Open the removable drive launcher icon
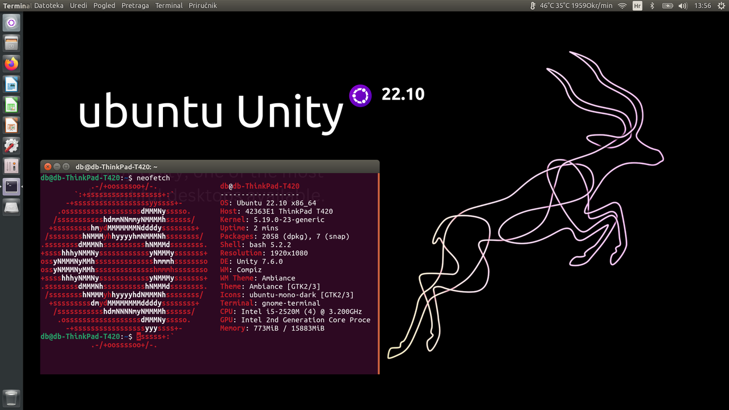Image resolution: width=729 pixels, height=410 pixels. [x=11, y=207]
